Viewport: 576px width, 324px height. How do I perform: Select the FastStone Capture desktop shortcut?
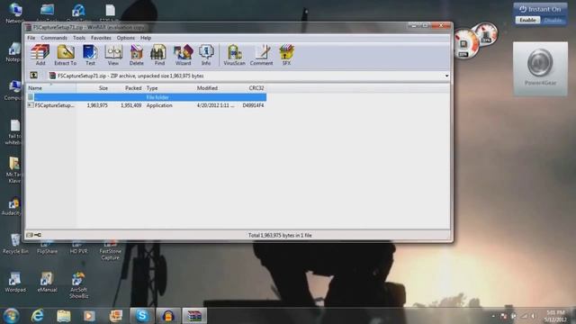point(110,250)
